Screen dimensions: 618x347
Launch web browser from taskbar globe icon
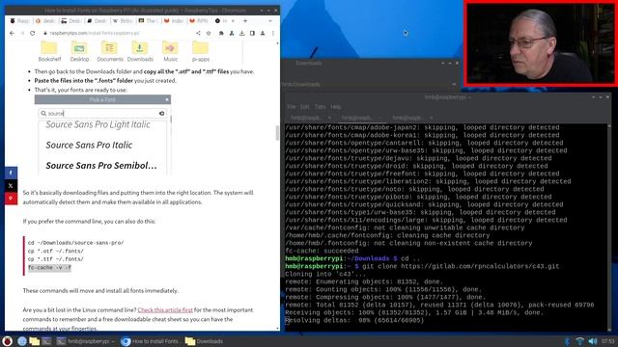21,341
